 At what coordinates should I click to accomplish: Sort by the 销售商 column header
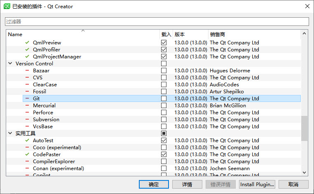(254, 35)
